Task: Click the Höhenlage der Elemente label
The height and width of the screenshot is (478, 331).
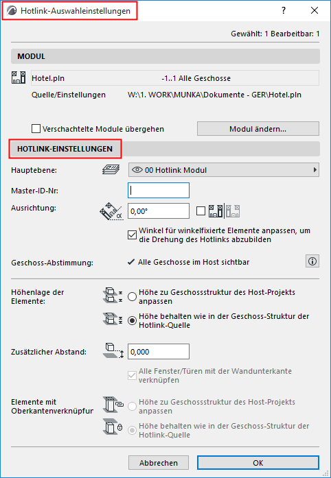Action: click(38, 297)
